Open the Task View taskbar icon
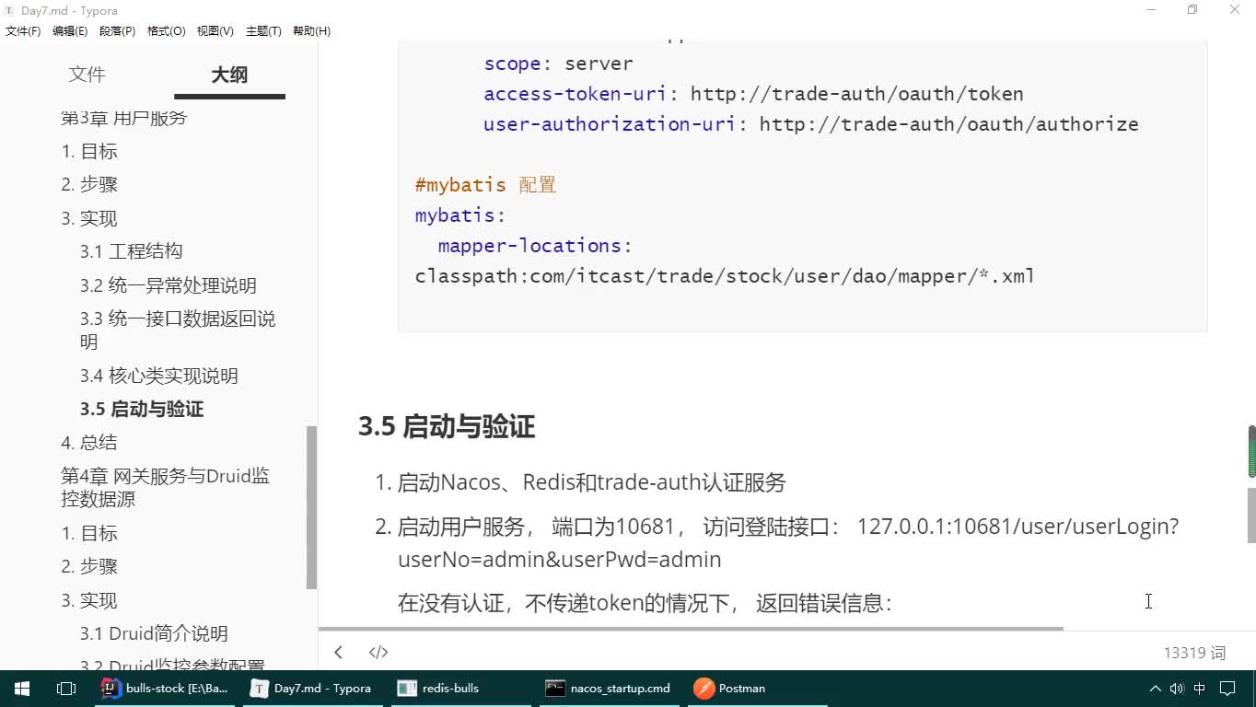This screenshot has width=1256, height=707. point(66,688)
